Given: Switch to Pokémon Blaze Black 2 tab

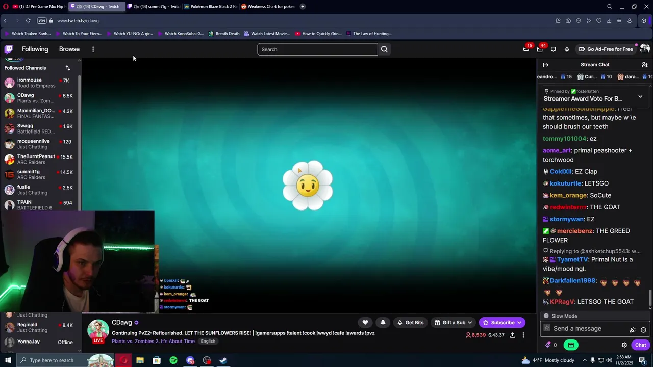Looking at the screenshot, I should (x=210, y=7).
